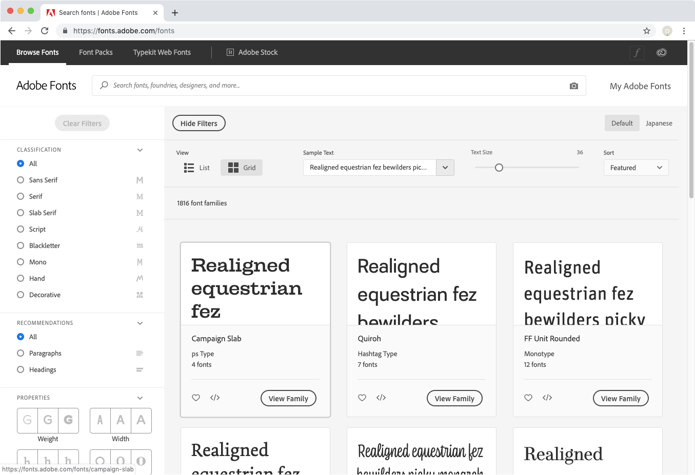The image size is (695, 475).
Task: Click web code icon for Quiroh
Action: point(381,398)
